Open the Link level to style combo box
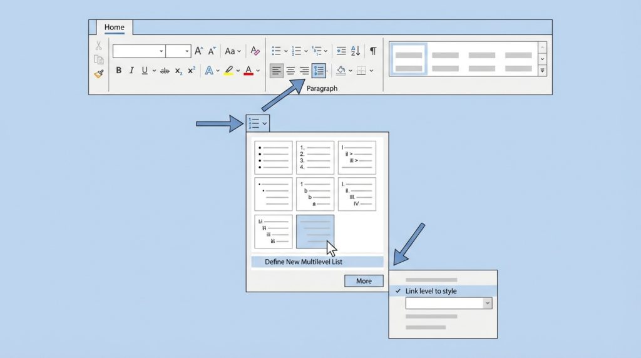The image size is (641, 358). pyautogui.click(x=448, y=304)
